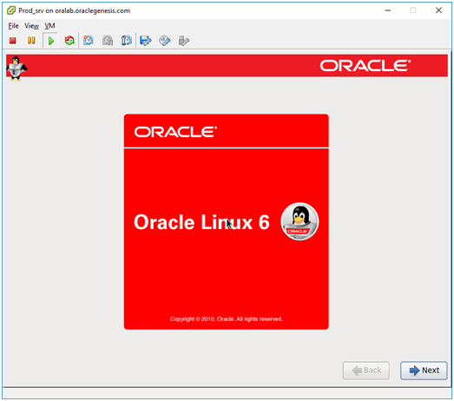454x401 pixels.
Task: Connect floppy device via the floppy disk icon
Action: click(x=145, y=41)
